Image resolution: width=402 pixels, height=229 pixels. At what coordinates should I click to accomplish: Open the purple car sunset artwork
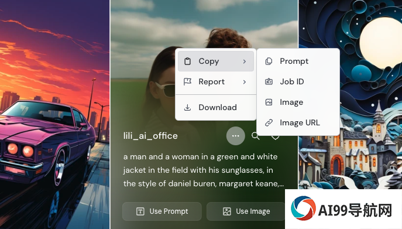point(54,115)
